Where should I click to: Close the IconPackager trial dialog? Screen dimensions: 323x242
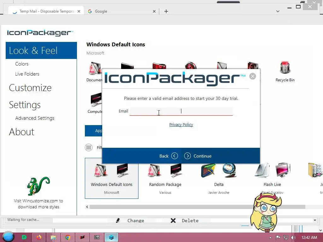pyautogui.click(x=253, y=76)
